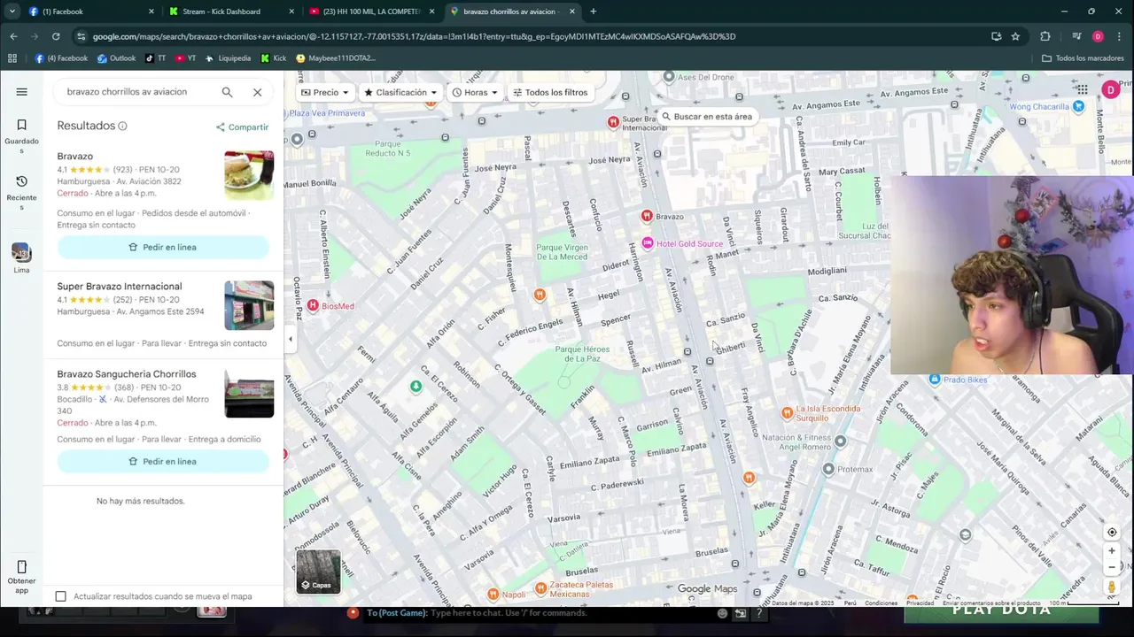Open Bravazo Sangucheria Chorrillos photo thumbnail

(x=249, y=393)
